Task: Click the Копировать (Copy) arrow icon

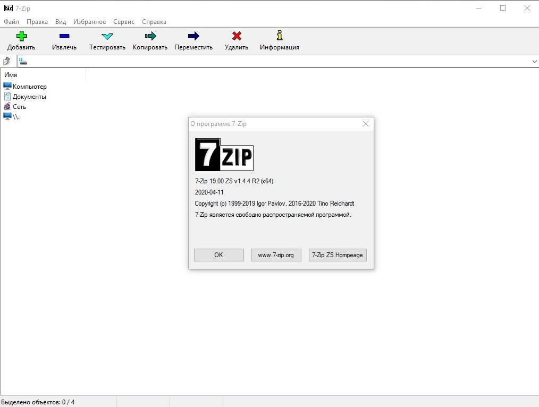Action: [150, 36]
